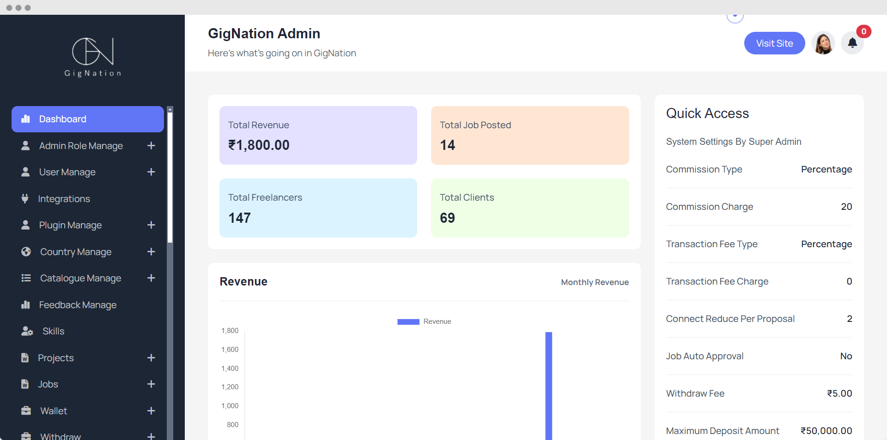This screenshot has width=887, height=440.
Task: Open notifications bell icon
Action: pyautogui.click(x=852, y=43)
